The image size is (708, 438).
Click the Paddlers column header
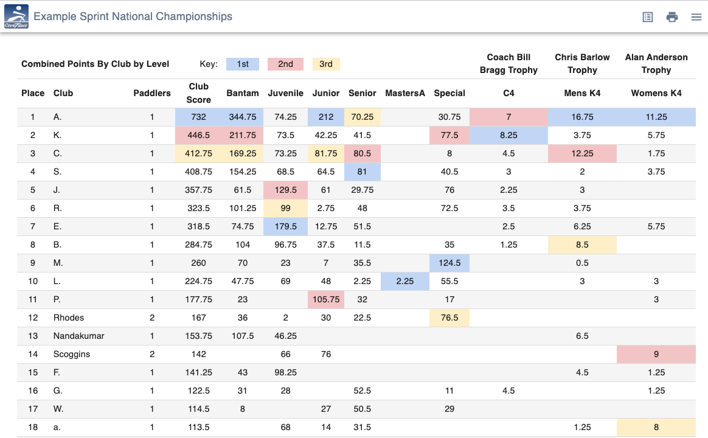point(151,93)
